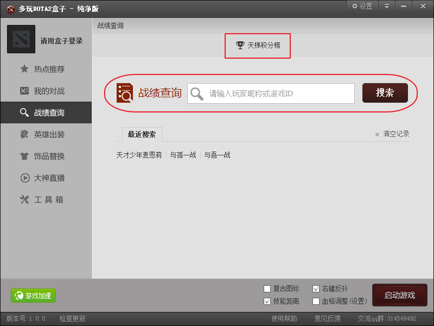This screenshot has height=326, width=434.
Task: Open 使用帮助 link
Action: 284,319
